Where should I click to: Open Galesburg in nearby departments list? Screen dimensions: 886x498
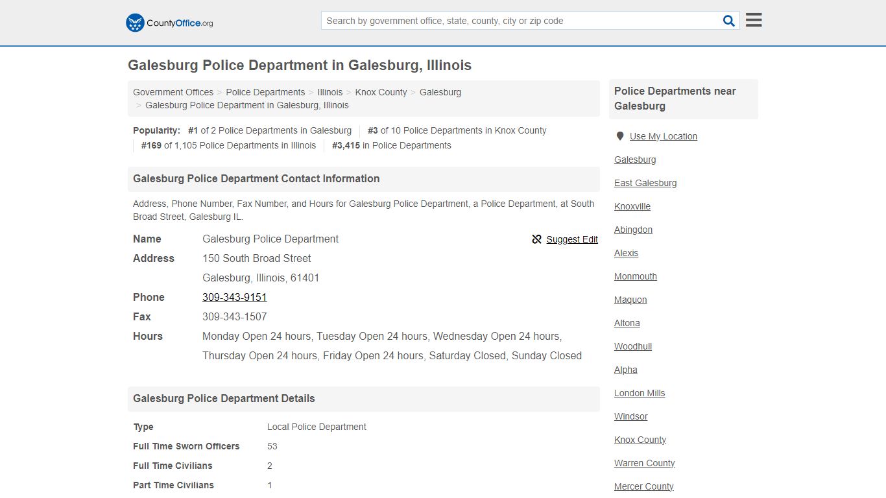(635, 160)
